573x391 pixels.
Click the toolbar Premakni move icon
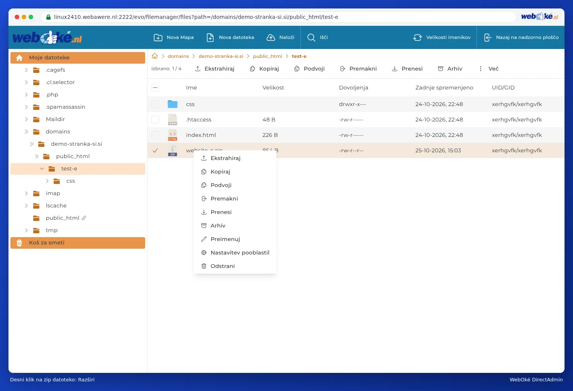coord(342,69)
